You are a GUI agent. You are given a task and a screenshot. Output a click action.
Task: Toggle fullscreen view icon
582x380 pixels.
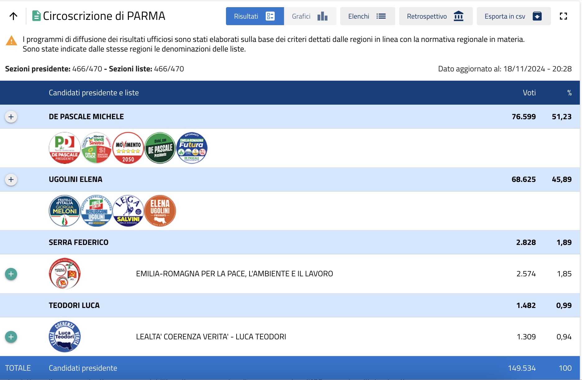click(563, 16)
